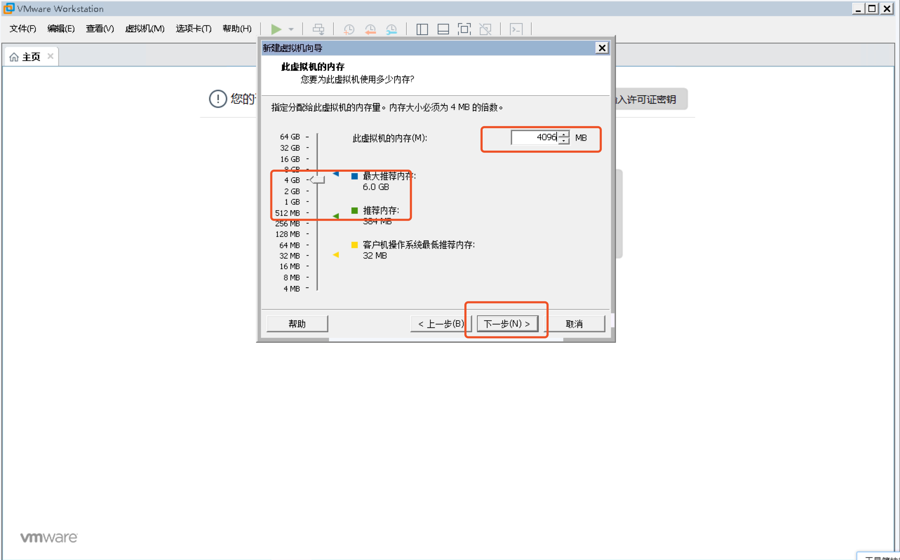Screen dimensions: 900x560
Task: Power on the virtual machine with green play icon
Action: (276, 29)
